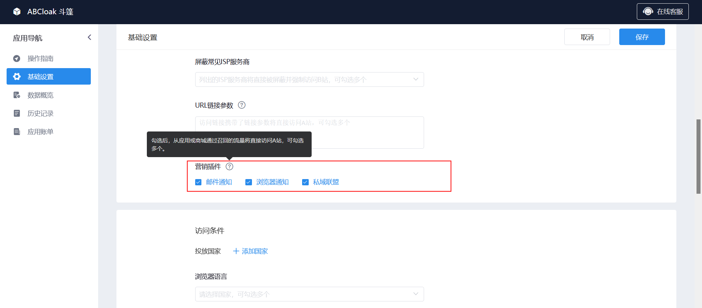Click the 投放国家 label

pyautogui.click(x=208, y=251)
